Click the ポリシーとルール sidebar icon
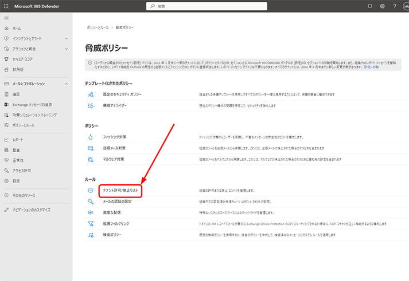The image size is (409, 281). point(6,125)
